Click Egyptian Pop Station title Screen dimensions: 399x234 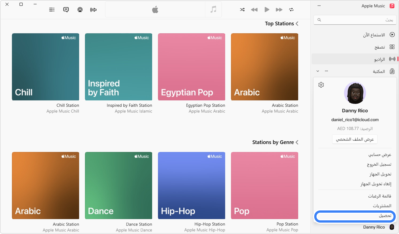(205, 105)
